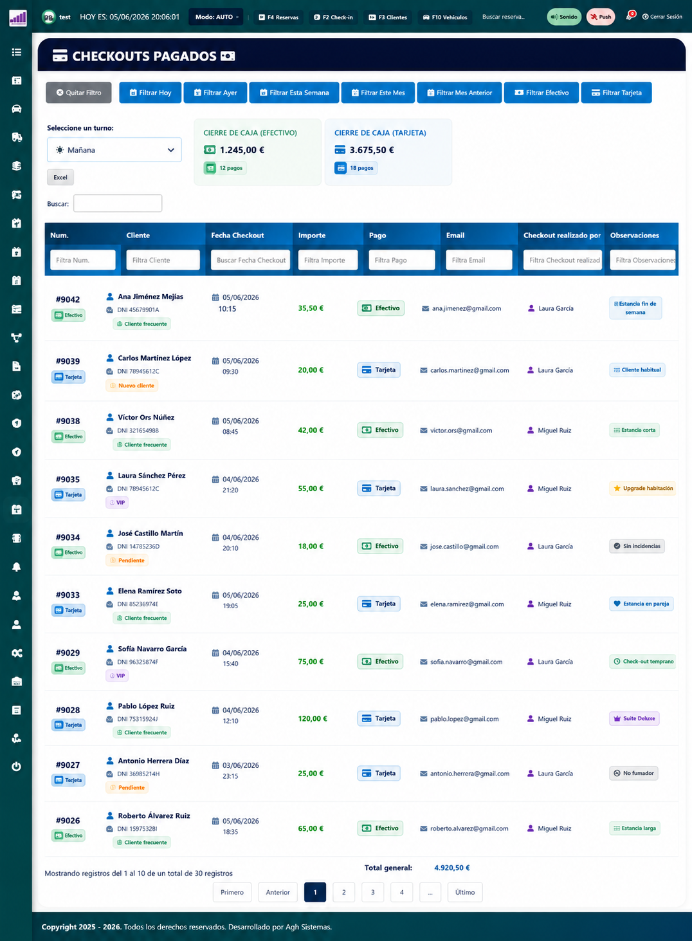
Task: Click the power icon in sidebar
Action: 17,767
